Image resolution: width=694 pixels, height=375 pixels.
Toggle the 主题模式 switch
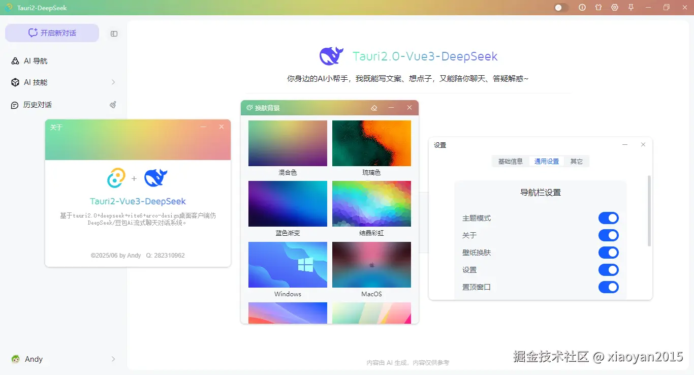(608, 217)
